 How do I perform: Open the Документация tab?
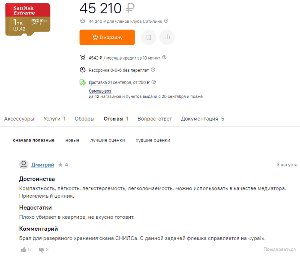203,119
